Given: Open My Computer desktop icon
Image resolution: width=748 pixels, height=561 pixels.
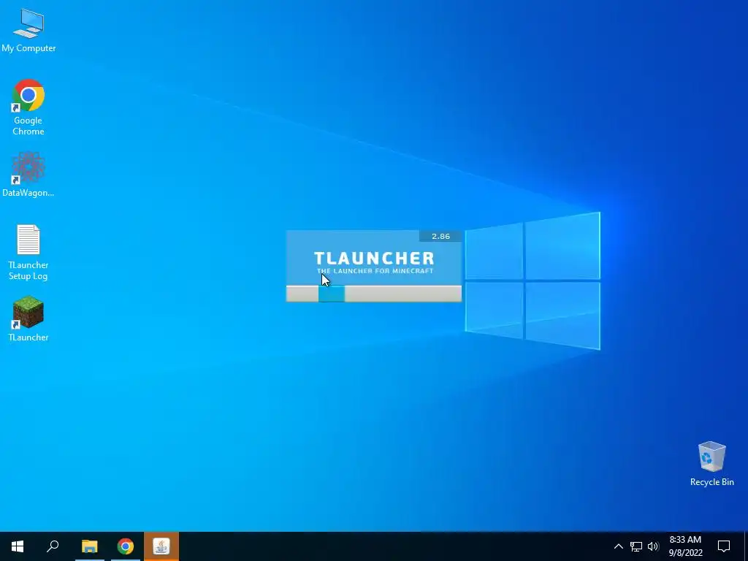Looking at the screenshot, I should [x=28, y=31].
